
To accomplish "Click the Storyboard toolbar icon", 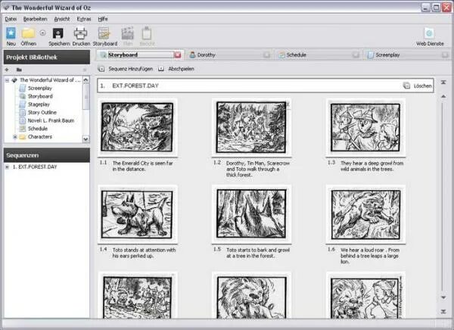I will click(x=104, y=33).
